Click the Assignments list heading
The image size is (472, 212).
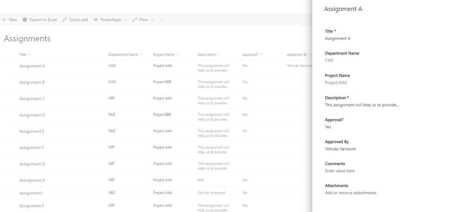(x=27, y=39)
